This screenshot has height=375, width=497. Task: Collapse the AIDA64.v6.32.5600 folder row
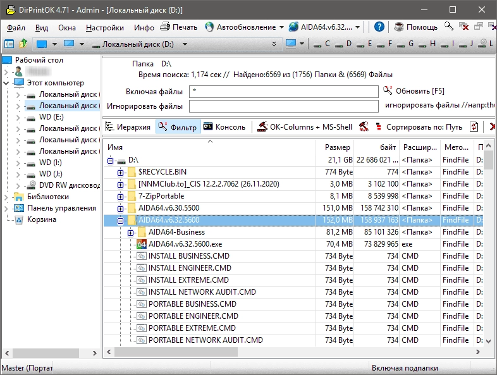pyautogui.click(x=120, y=221)
